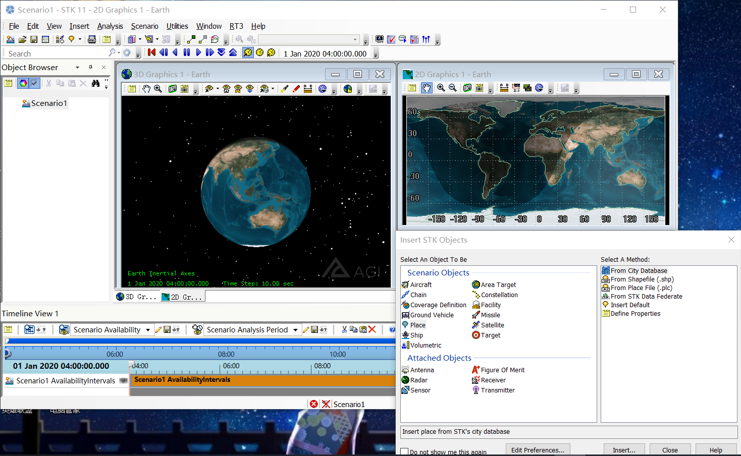
Task: Click the New Scenario toolbar icon
Action: pyautogui.click(x=11, y=39)
